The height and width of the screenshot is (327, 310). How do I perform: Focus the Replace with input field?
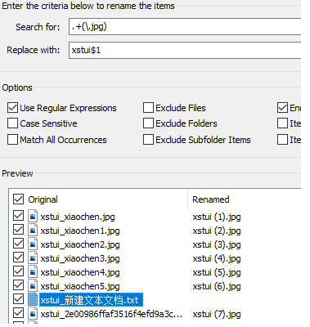click(185, 50)
